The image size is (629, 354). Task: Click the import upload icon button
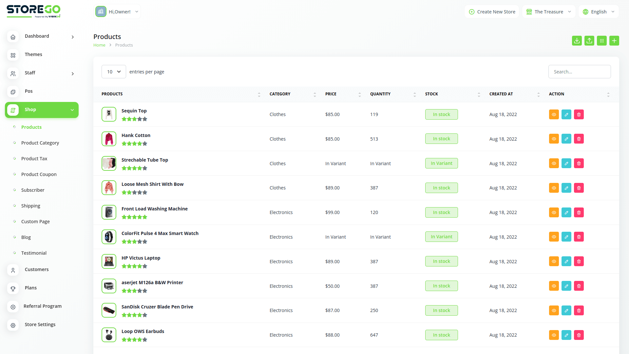coord(589,41)
